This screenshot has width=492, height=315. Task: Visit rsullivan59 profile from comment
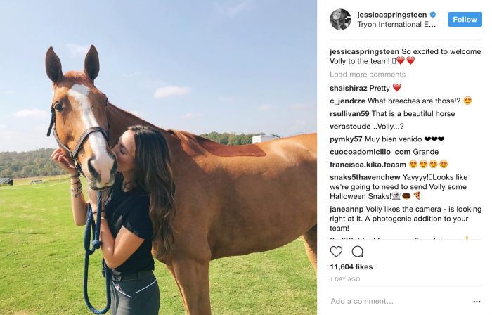349,114
